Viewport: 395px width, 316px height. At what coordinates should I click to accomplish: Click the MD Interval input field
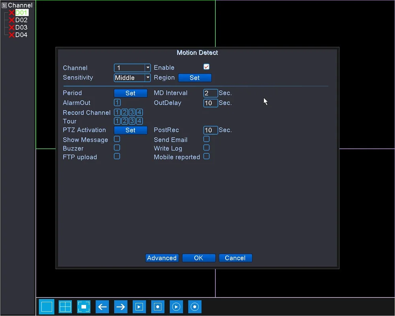coord(211,93)
